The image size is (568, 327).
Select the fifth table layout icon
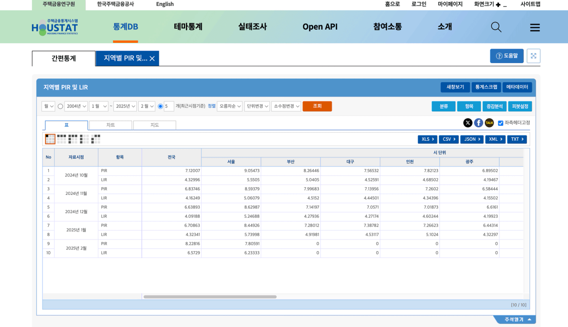click(96, 139)
